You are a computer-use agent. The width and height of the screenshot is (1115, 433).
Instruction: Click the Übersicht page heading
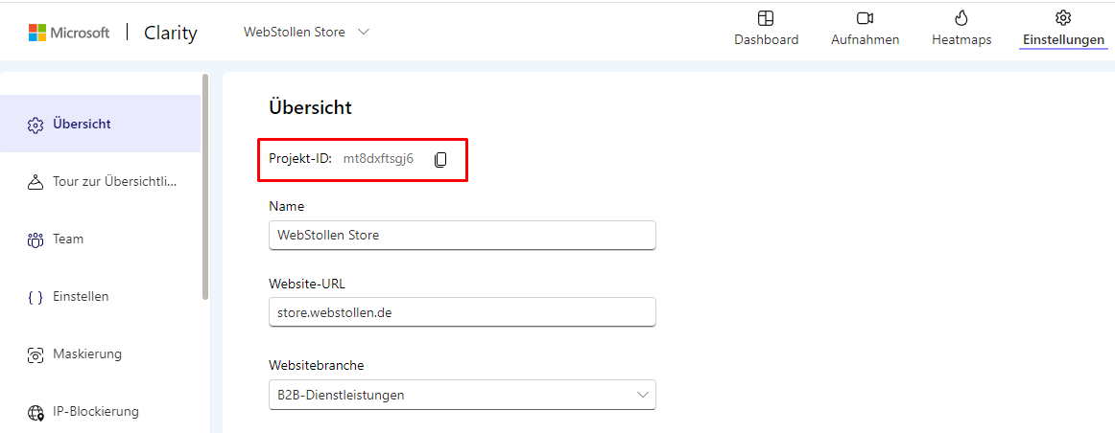tap(310, 108)
